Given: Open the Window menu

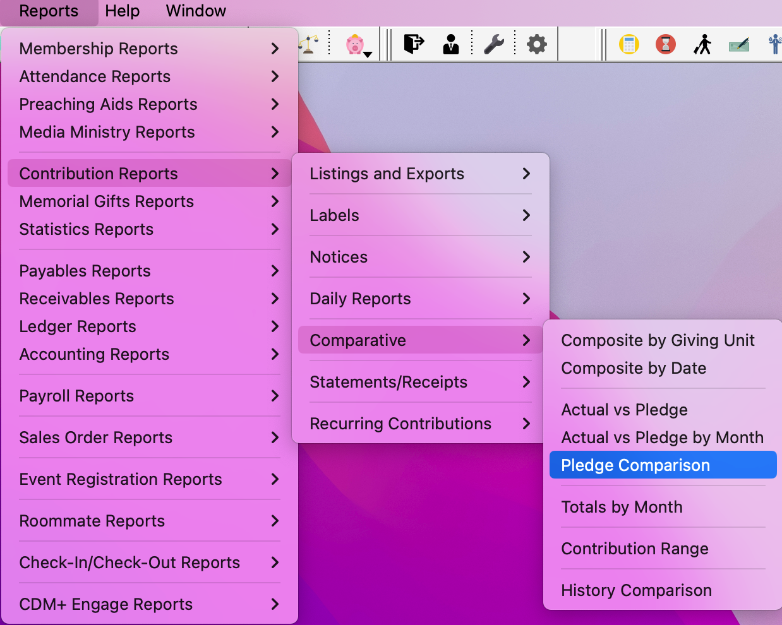Looking at the screenshot, I should 196,11.
